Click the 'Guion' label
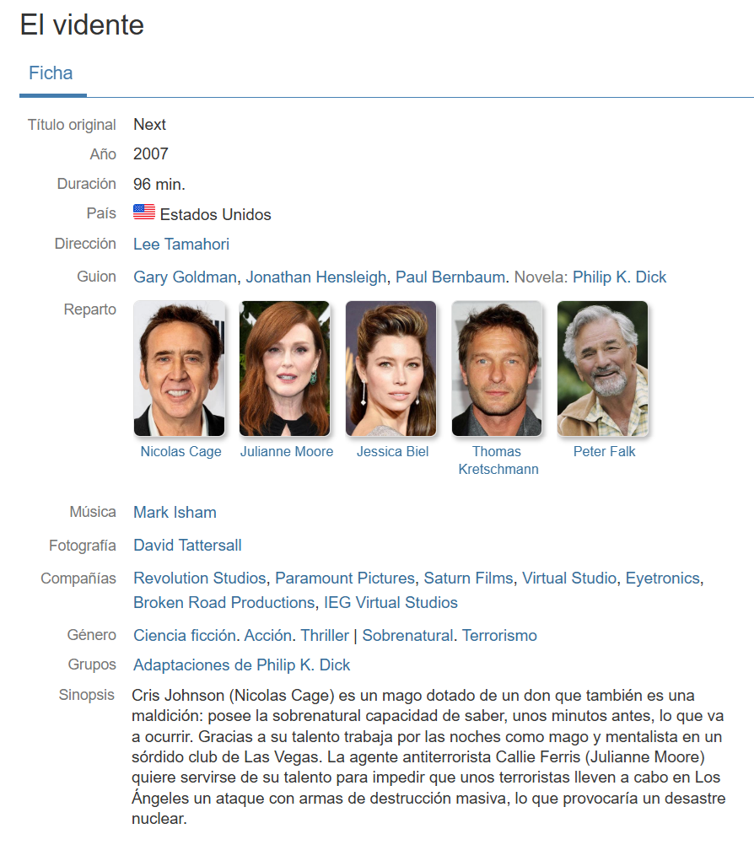 pos(96,277)
